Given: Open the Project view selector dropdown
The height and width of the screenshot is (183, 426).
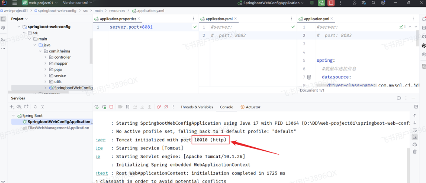Looking at the screenshot, I should [19, 19].
